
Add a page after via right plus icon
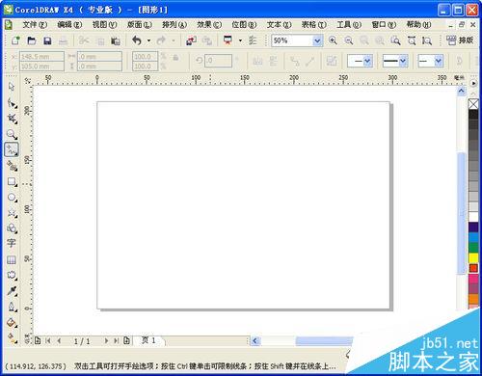(x=126, y=340)
